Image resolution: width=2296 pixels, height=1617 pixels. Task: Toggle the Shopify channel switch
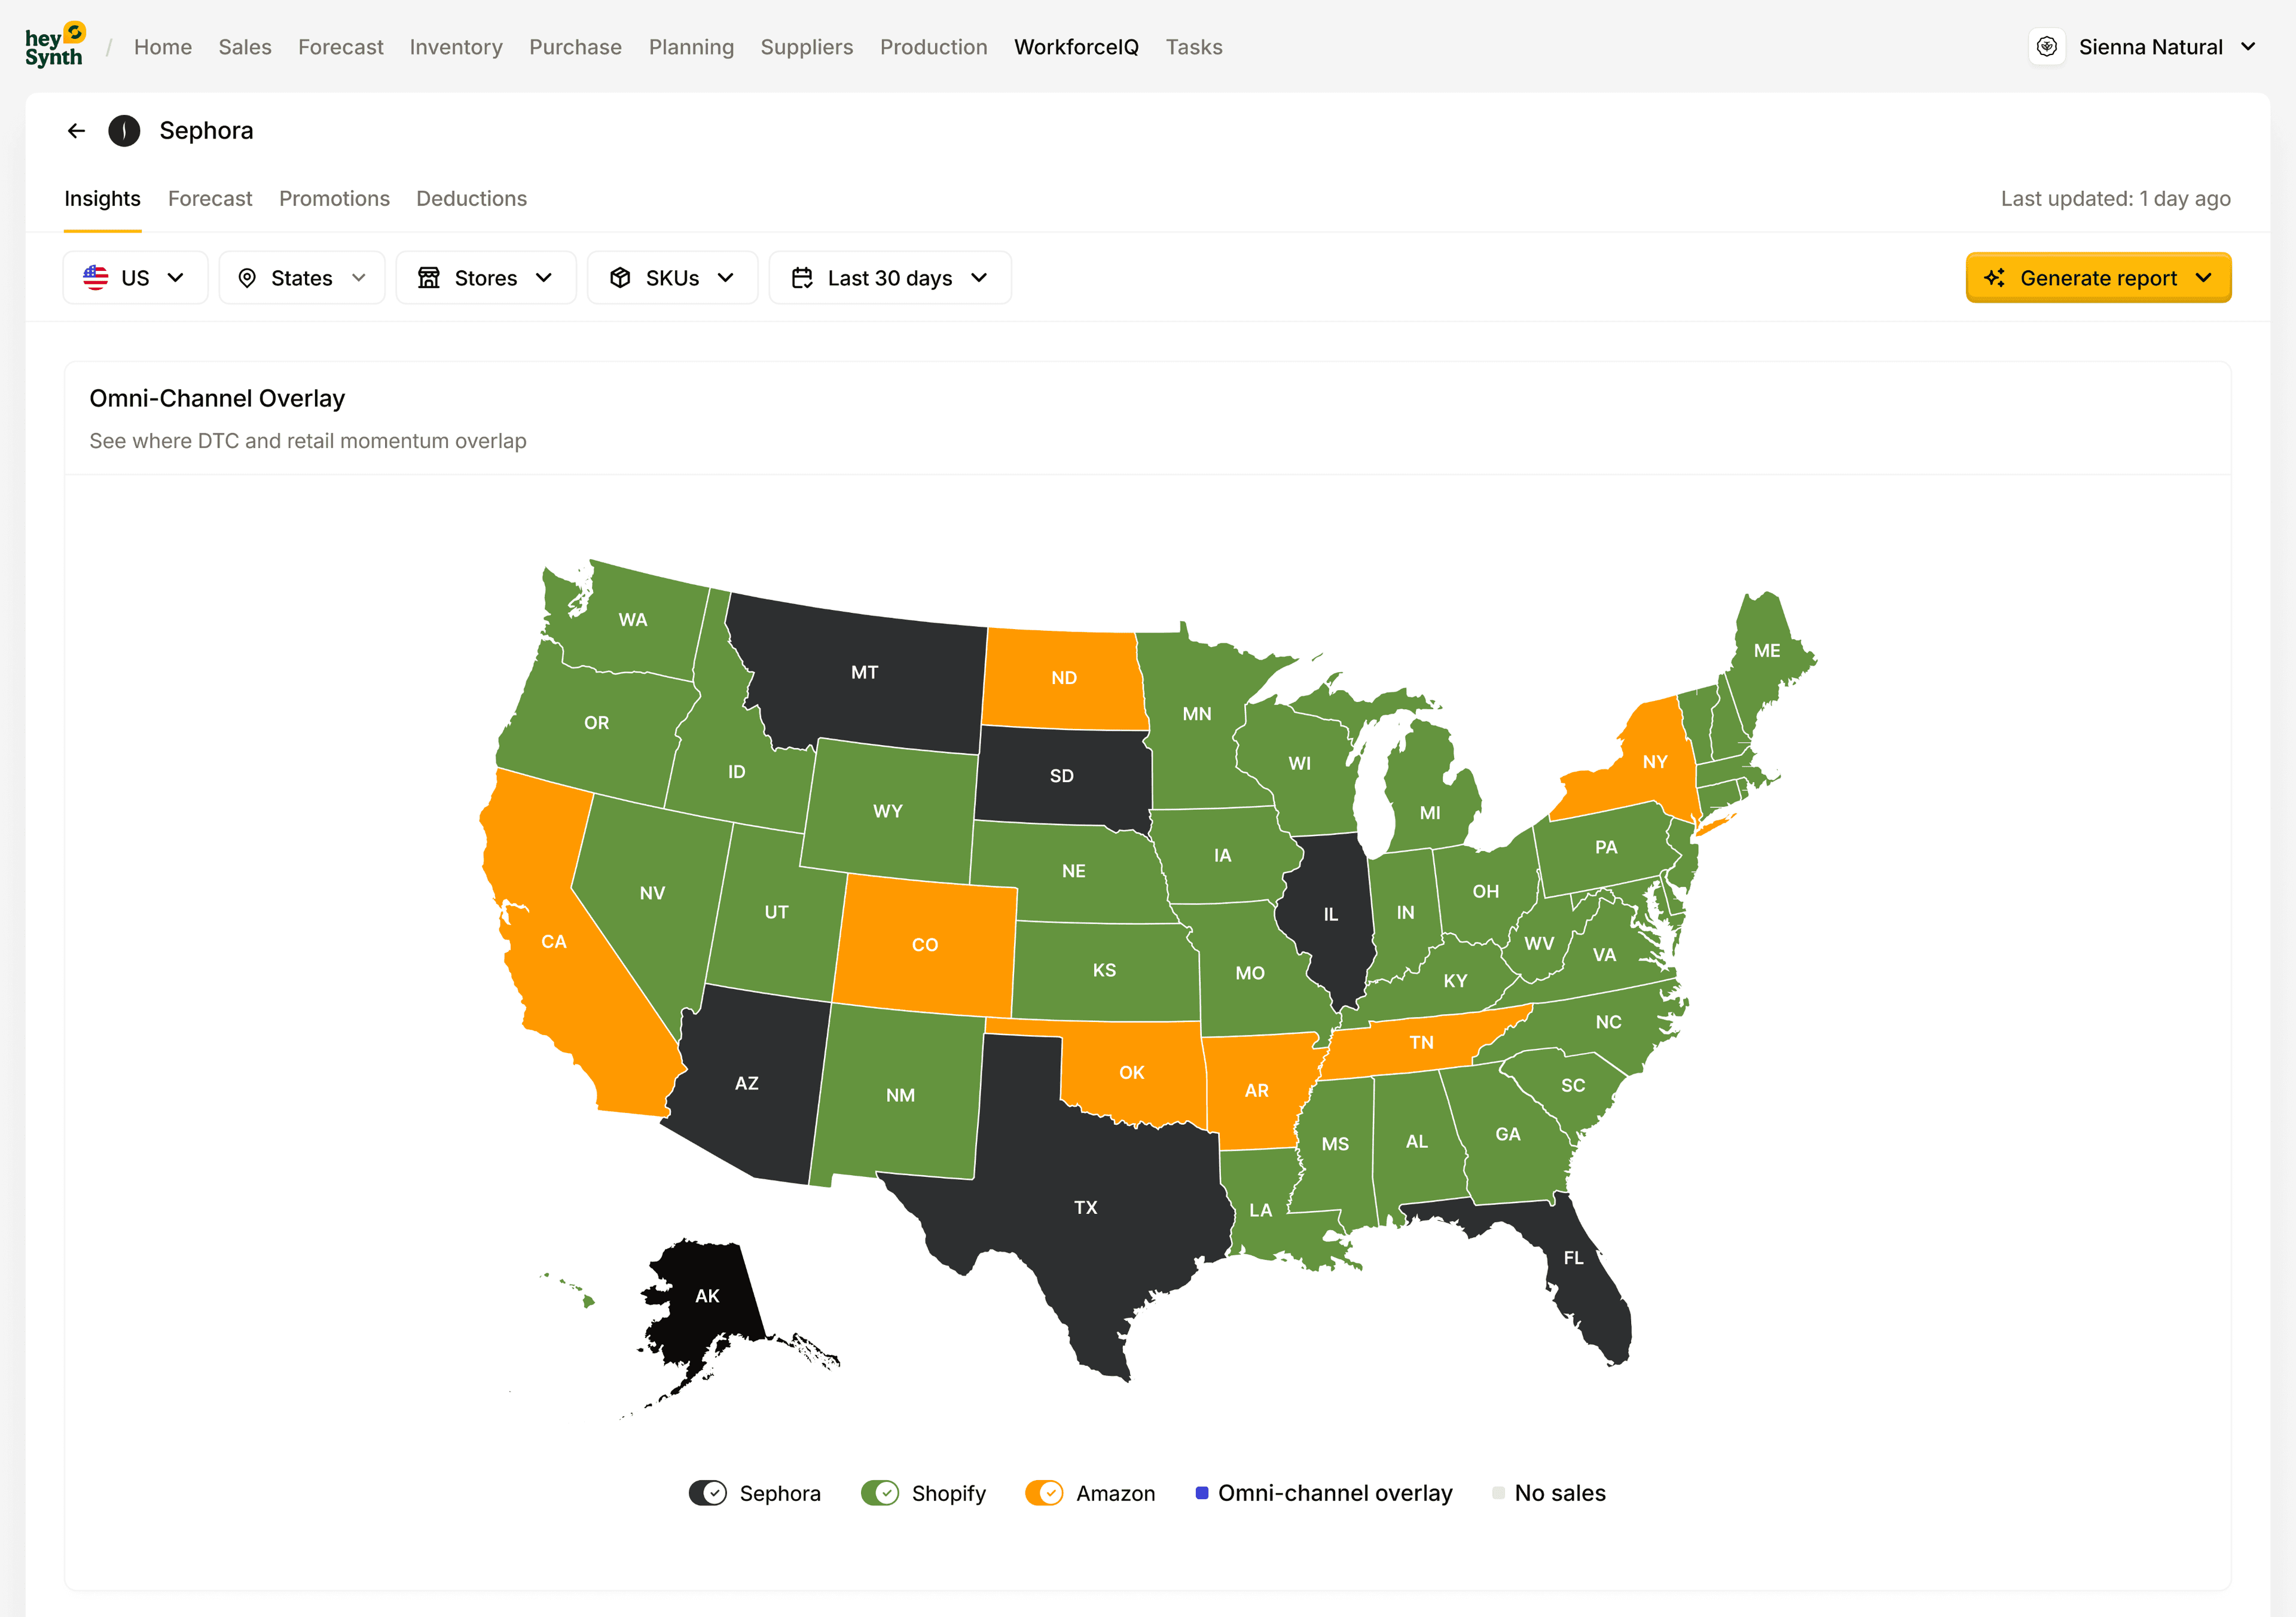880,1493
